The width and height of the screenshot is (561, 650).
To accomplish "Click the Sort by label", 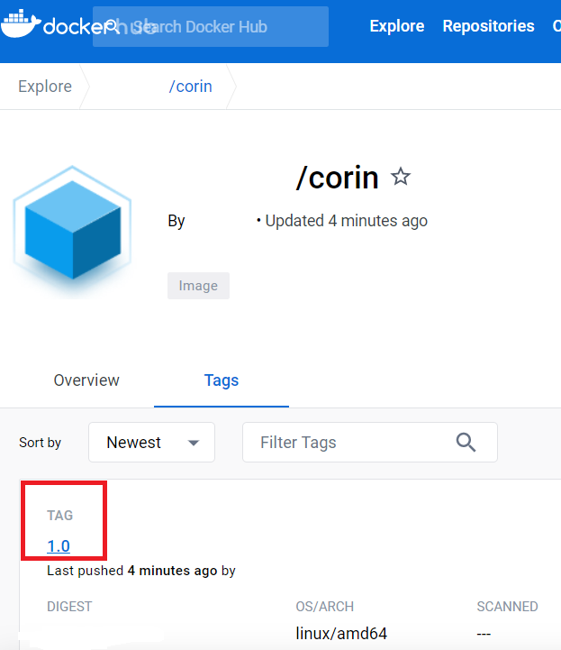I will coord(40,443).
